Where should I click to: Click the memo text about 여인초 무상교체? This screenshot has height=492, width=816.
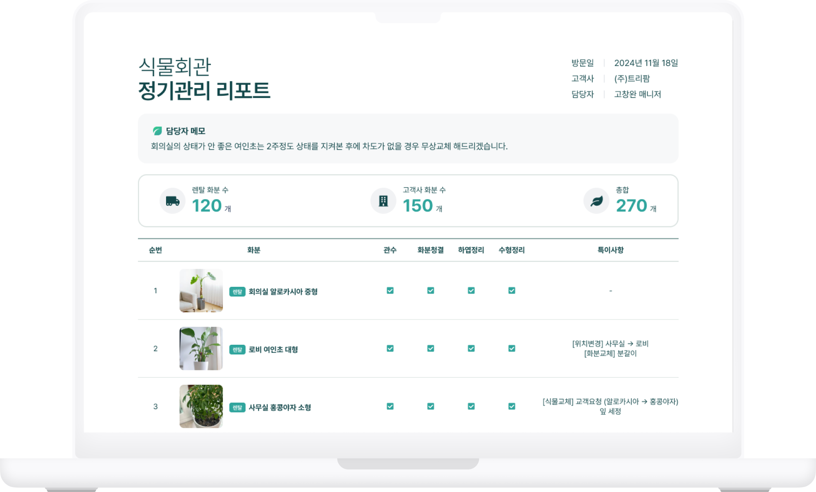point(329,146)
